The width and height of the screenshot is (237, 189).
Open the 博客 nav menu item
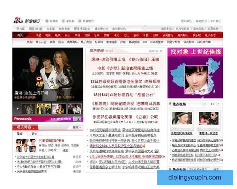click(x=107, y=35)
